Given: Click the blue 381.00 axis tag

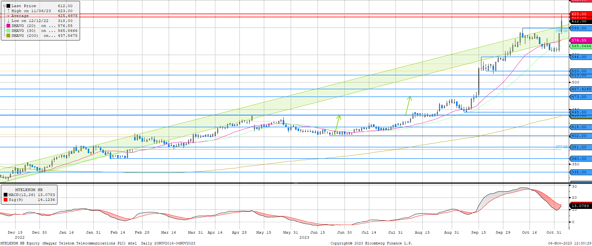Looking at the screenshot, I should click(x=580, y=147).
